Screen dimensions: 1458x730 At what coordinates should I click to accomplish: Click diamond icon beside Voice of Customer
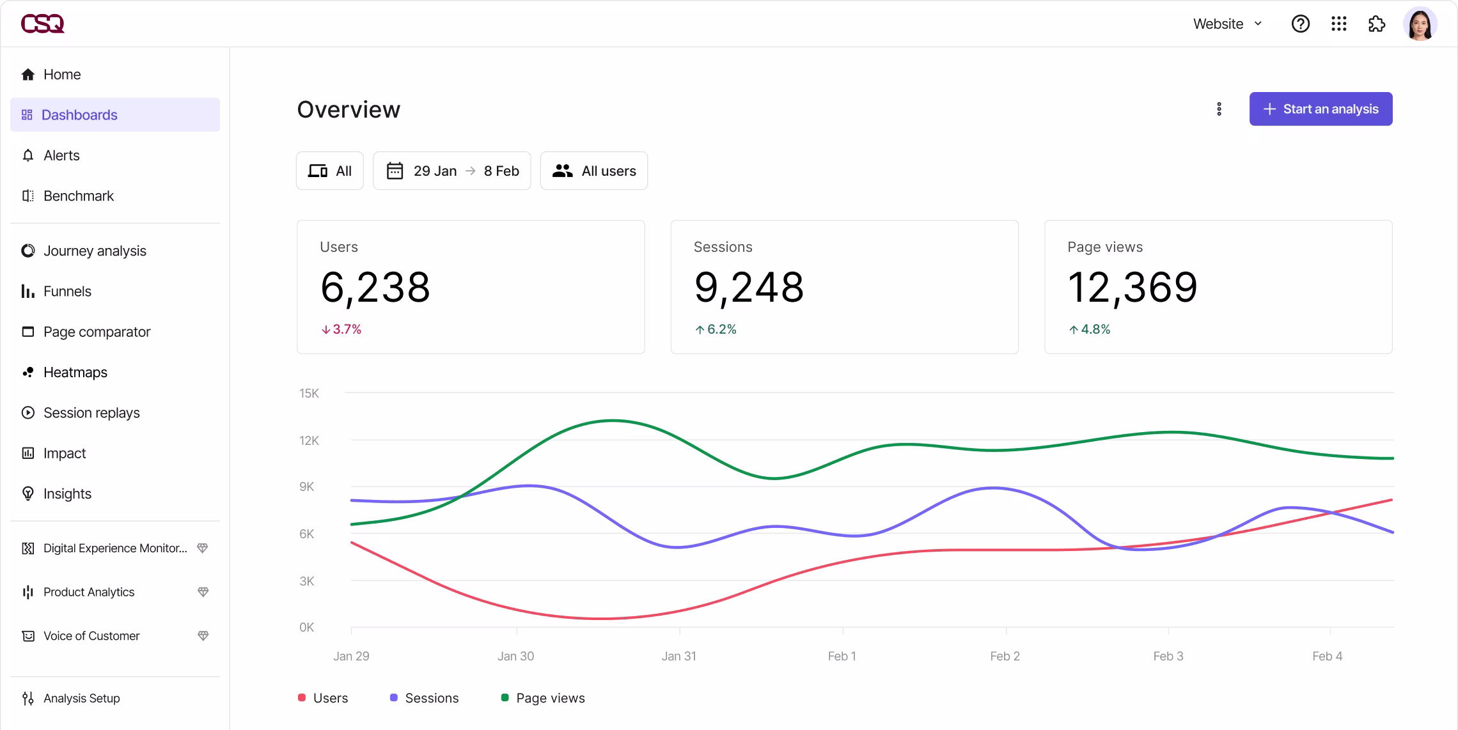203,636
